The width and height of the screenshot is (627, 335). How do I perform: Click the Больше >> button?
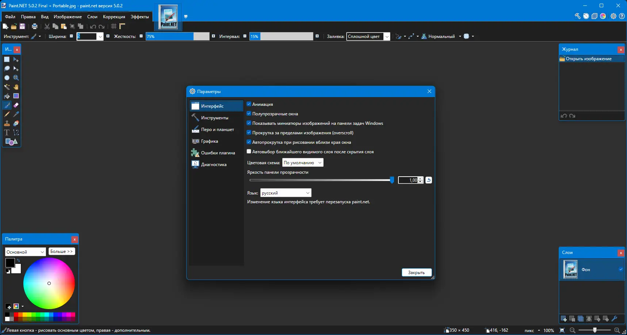(62, 251)
